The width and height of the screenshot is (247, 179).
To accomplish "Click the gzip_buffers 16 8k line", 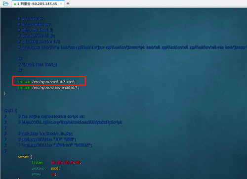I will [x=37, y=36].
